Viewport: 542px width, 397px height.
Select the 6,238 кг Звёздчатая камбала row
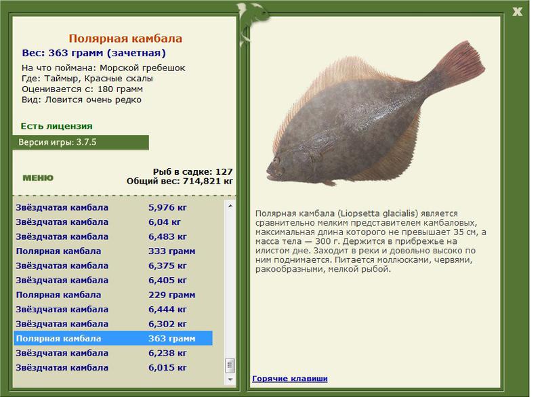click(113, 353)
